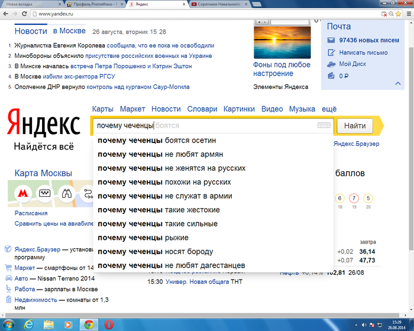The height and width of the screenshot is (331, 414).
Task: Open Написать письмо link
Action: [363, 53]
